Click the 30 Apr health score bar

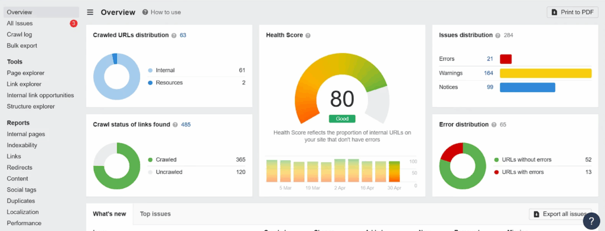394,171
